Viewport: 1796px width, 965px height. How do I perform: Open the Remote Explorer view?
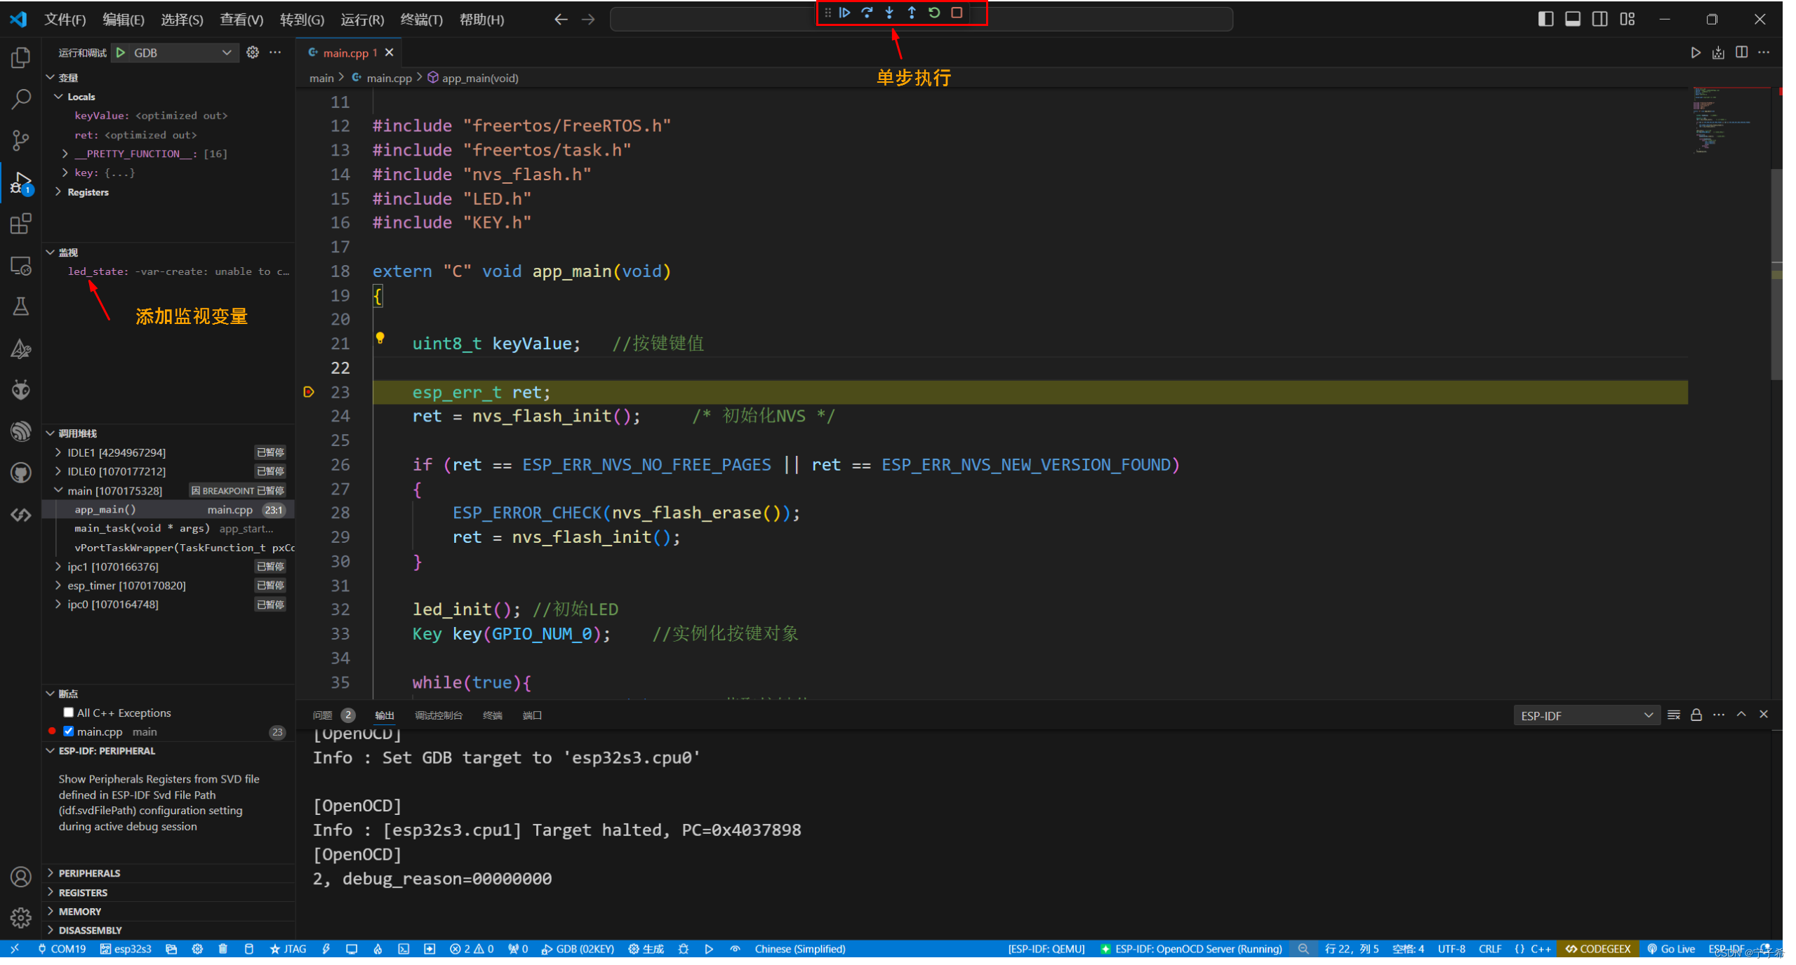coord(21,266)
